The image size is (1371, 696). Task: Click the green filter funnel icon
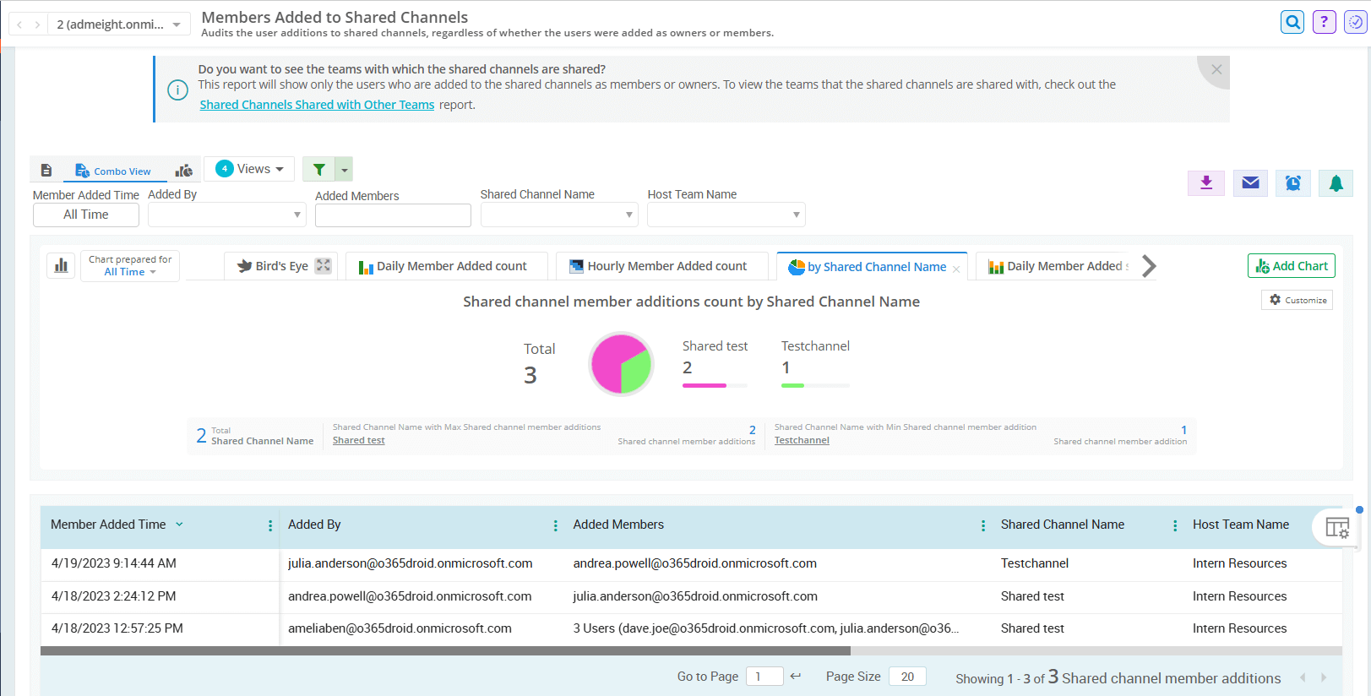(319, 170)
